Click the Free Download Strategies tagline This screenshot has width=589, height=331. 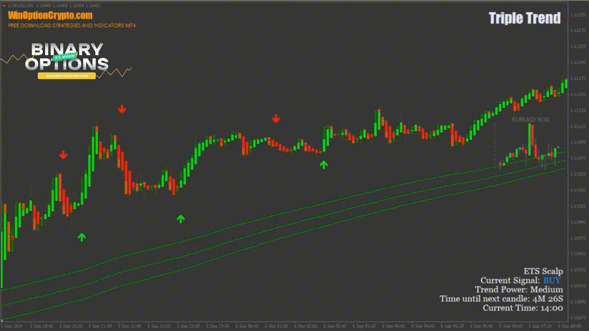(x=72, y=26)
